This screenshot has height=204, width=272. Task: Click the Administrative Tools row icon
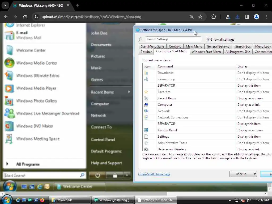point(146,143)
